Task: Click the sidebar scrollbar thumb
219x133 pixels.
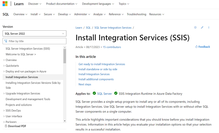Action: click(65, 56)
